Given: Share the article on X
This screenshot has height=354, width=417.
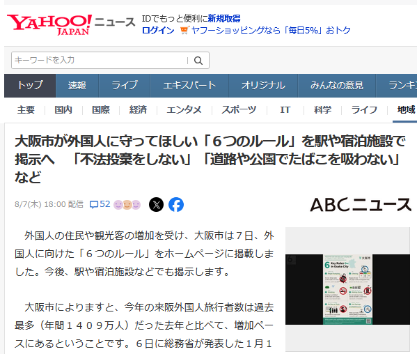Looking at the screenshot, I should (156, 205).
